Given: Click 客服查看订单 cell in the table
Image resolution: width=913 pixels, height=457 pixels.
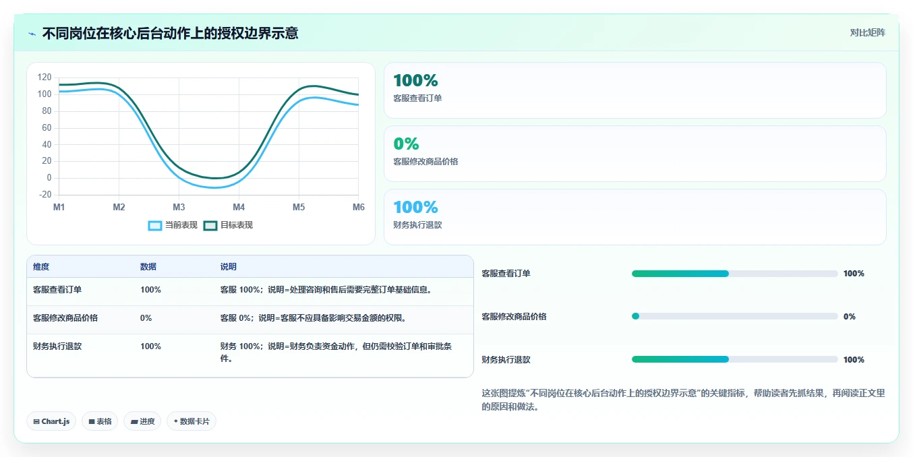Looking at the screenshot, I should pos(57,290).
